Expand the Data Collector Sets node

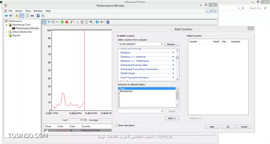point(6,32)
